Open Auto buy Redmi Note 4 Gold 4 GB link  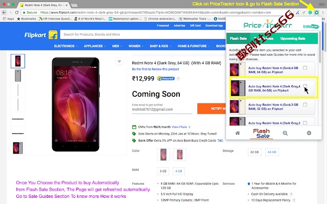273,70
